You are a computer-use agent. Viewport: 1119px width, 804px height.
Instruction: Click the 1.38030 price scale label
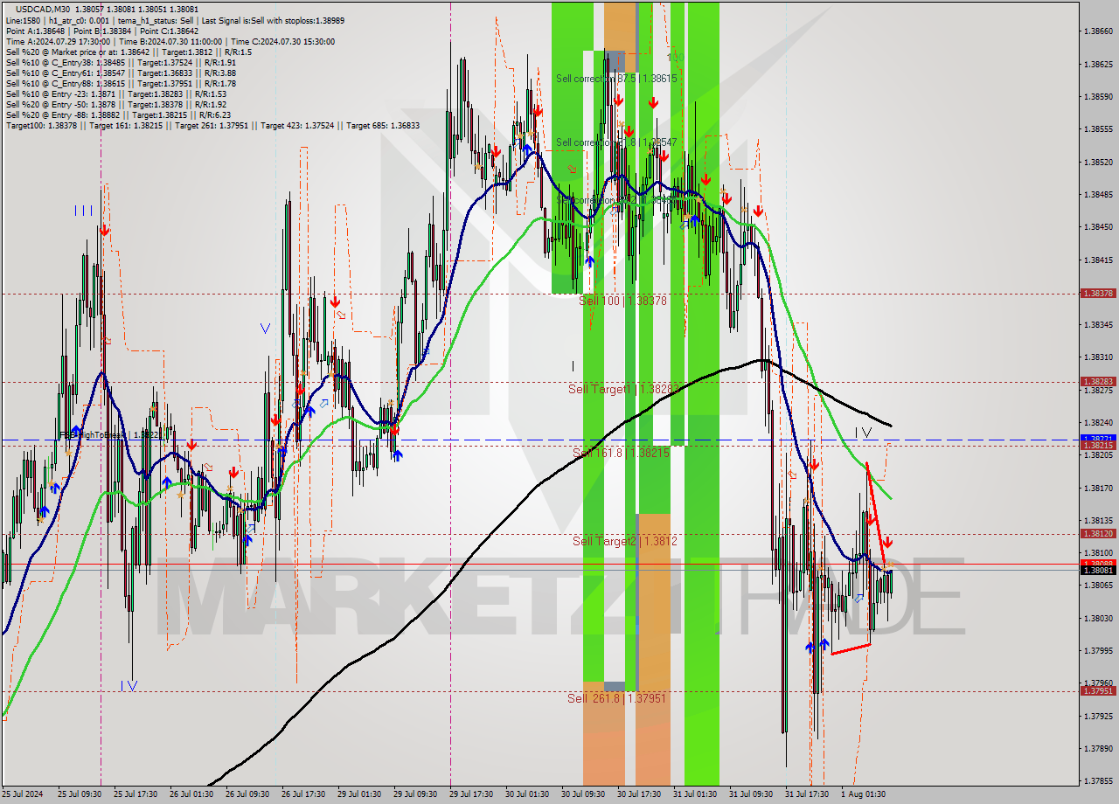point(1097,618)
